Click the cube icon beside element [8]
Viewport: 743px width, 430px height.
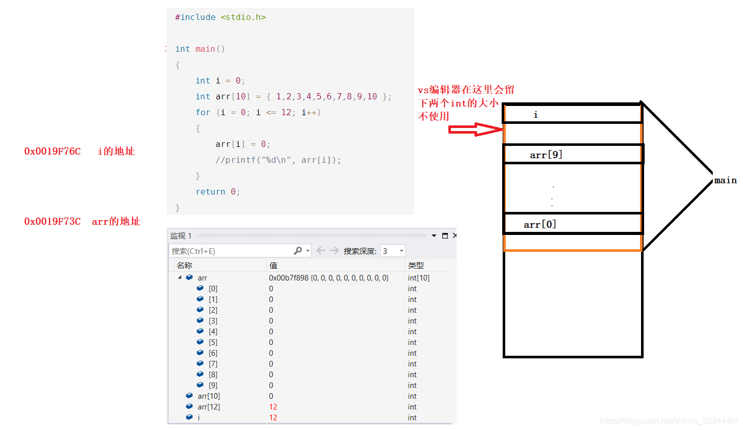(x=200, y=374)
